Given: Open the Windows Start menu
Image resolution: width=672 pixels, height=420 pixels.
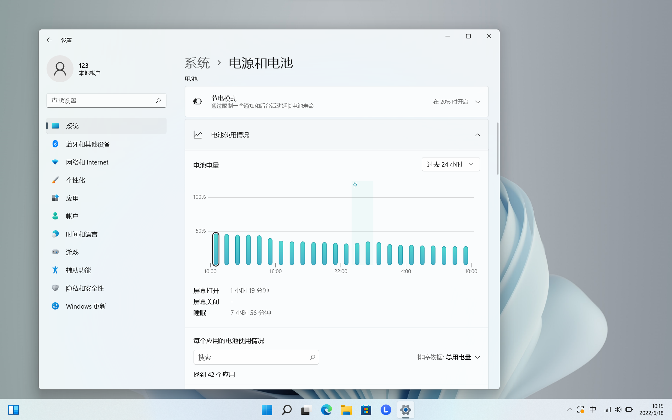Looking at the screenshot, I should coord(267,410).
